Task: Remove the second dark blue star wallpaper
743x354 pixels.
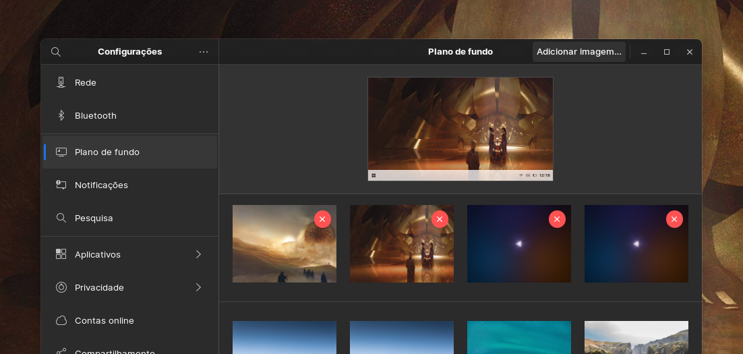Action: (674, 219)
